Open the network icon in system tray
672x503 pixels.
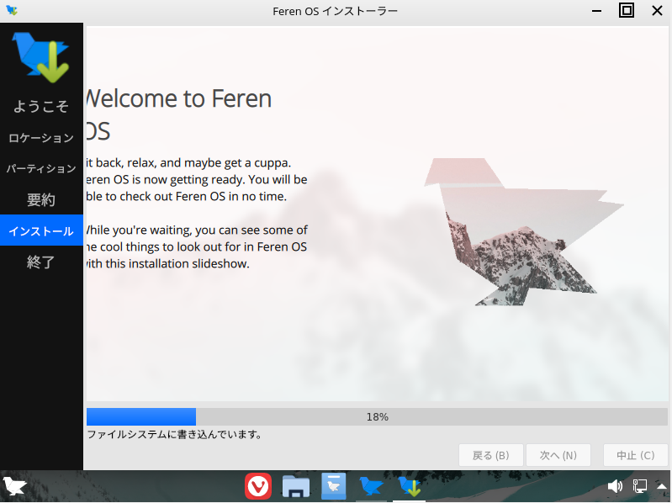click(x=640, y=486)
